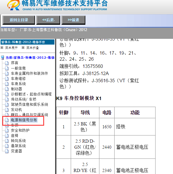Click circuit number 2440 cell
The image size is (173, 174).
tap(107, 147)
